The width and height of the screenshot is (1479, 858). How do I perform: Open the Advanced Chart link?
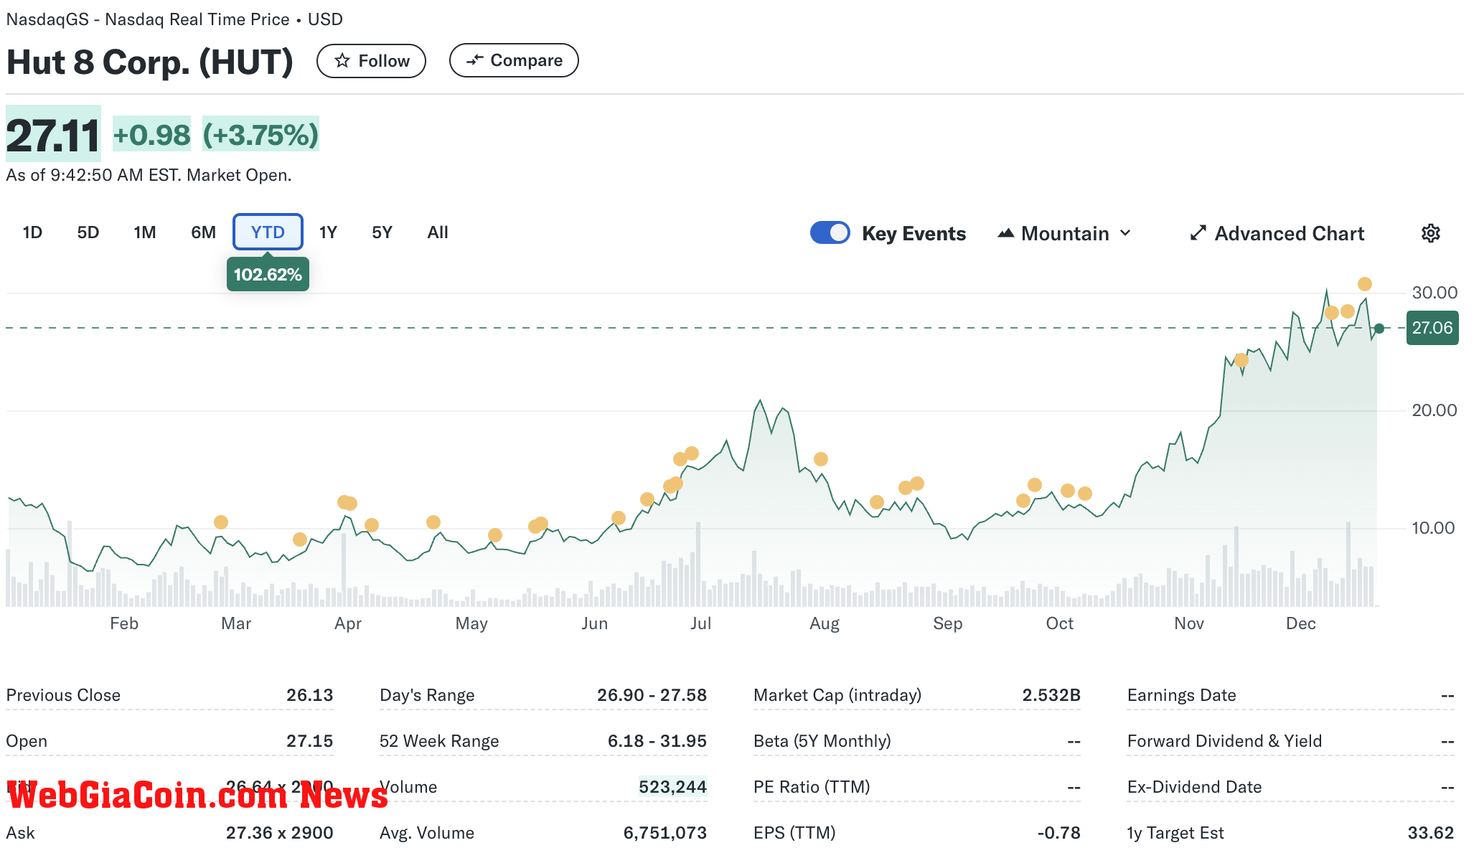[x=1277, y=233]
